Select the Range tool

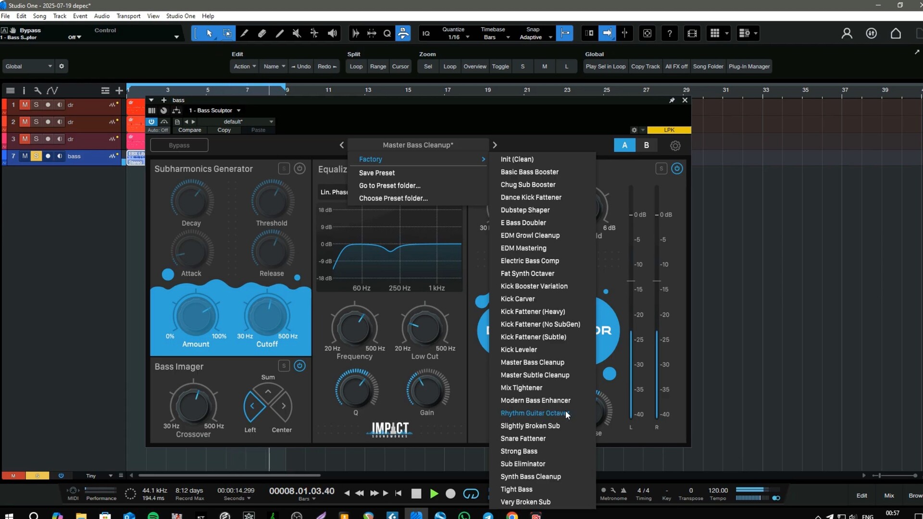tap(227, 33)
